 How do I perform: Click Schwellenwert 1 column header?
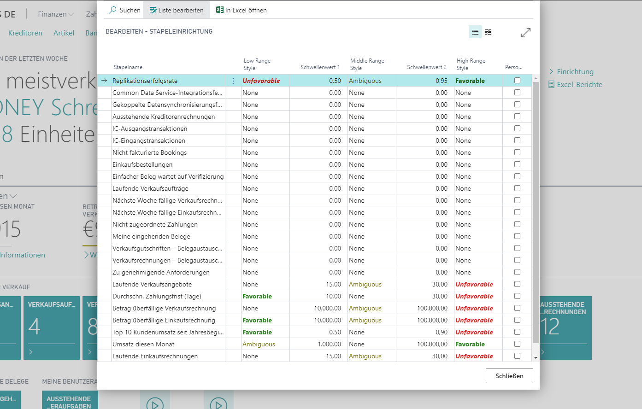tap(320, 67)
